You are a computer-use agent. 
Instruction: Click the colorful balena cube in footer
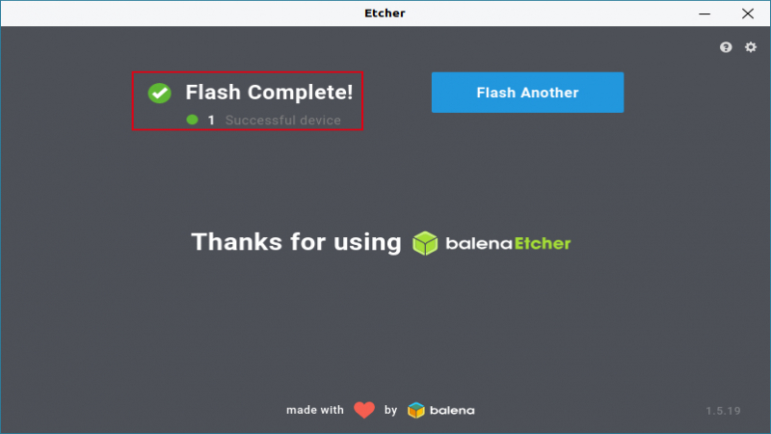[x=416, y=410]
